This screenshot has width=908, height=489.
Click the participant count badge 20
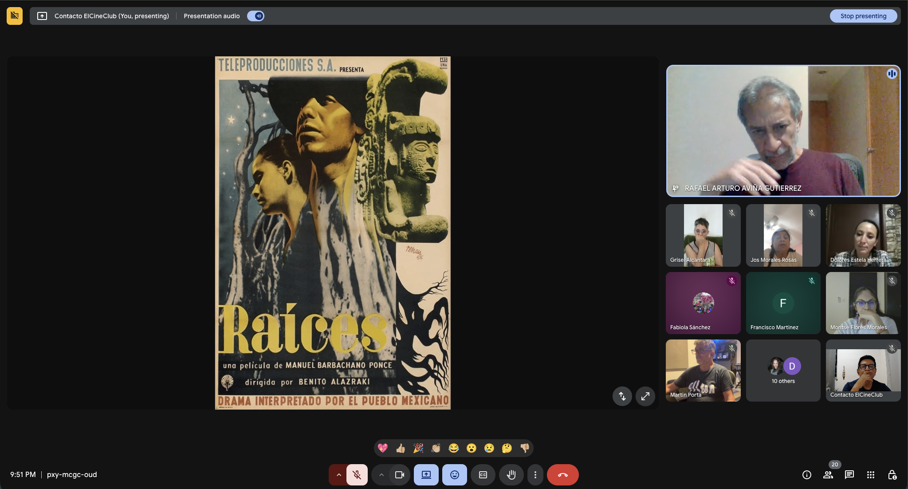tap(835, 465)
